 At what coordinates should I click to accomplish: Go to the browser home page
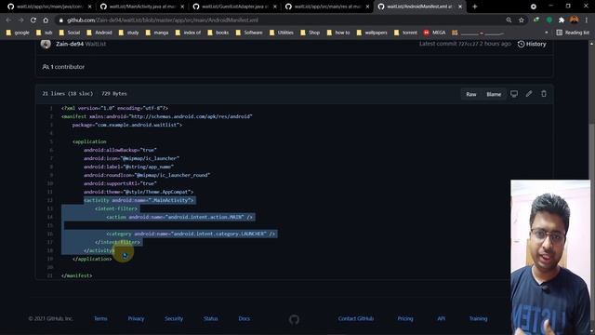pyautogui.click(x=46, y=20)
